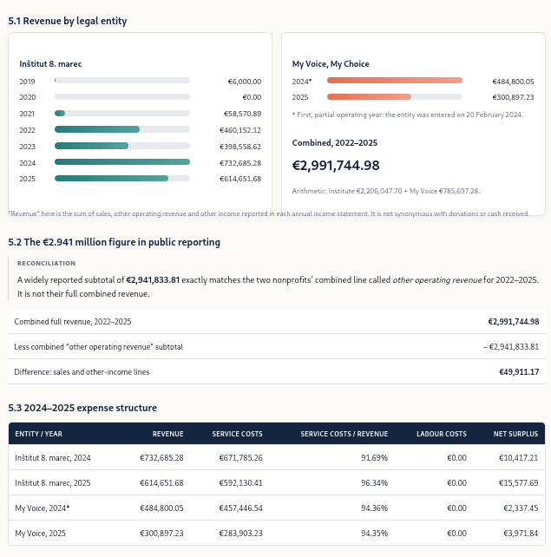This screenshot has height=557, width=551.
Task: Select the heading '5.3 2024–2025 expense structure'
Action: pyautogui.click(x=82, y=408)
